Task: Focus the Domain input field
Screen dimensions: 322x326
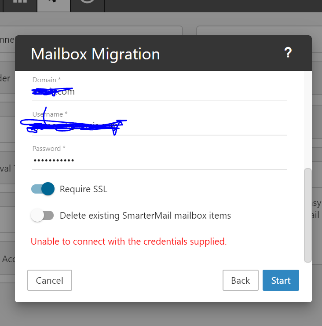Action: tap(159, 92)
